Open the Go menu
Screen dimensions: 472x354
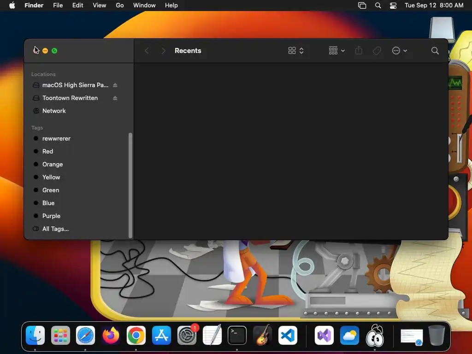tap(120, 6)
